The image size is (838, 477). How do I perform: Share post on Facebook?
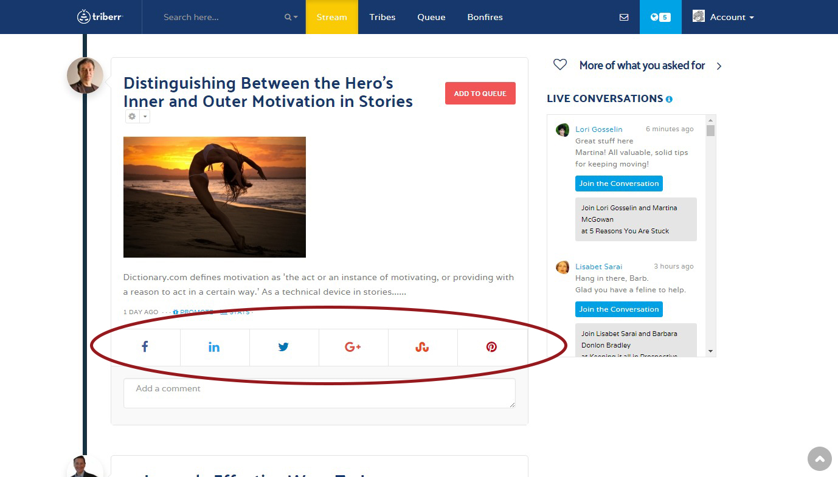145,347
